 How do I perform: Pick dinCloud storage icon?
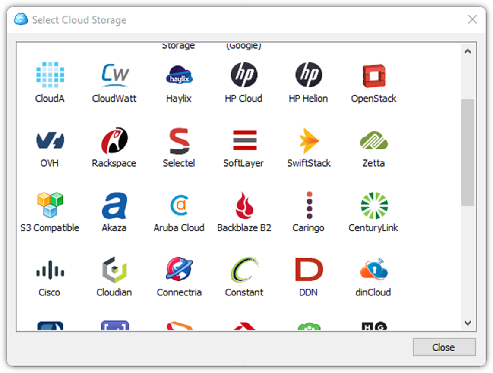click(374, 269)
